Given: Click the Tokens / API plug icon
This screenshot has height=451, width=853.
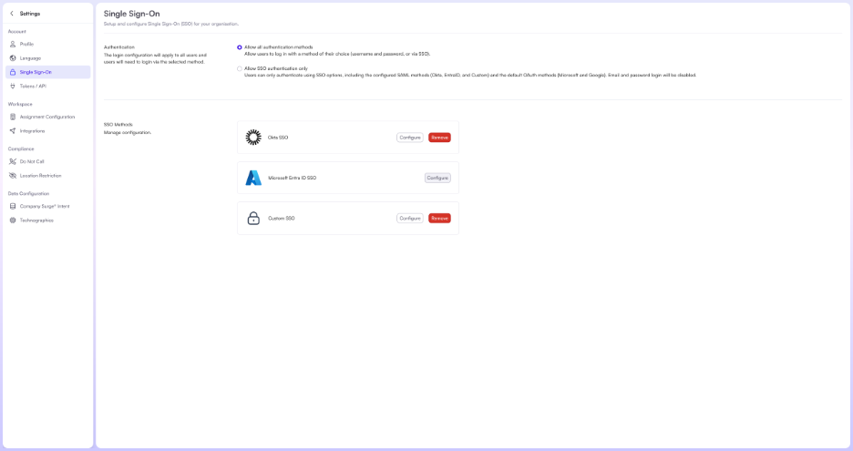Looking at the screenshot, I should tap(13, 86).
